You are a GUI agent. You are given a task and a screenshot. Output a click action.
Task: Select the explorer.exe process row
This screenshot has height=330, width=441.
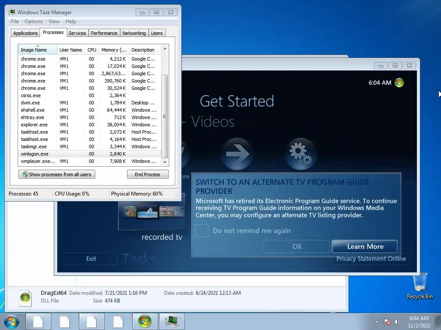pyautogui.click(x=90, y=125)
